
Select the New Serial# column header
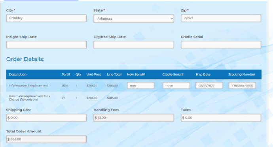click(136, 74)
